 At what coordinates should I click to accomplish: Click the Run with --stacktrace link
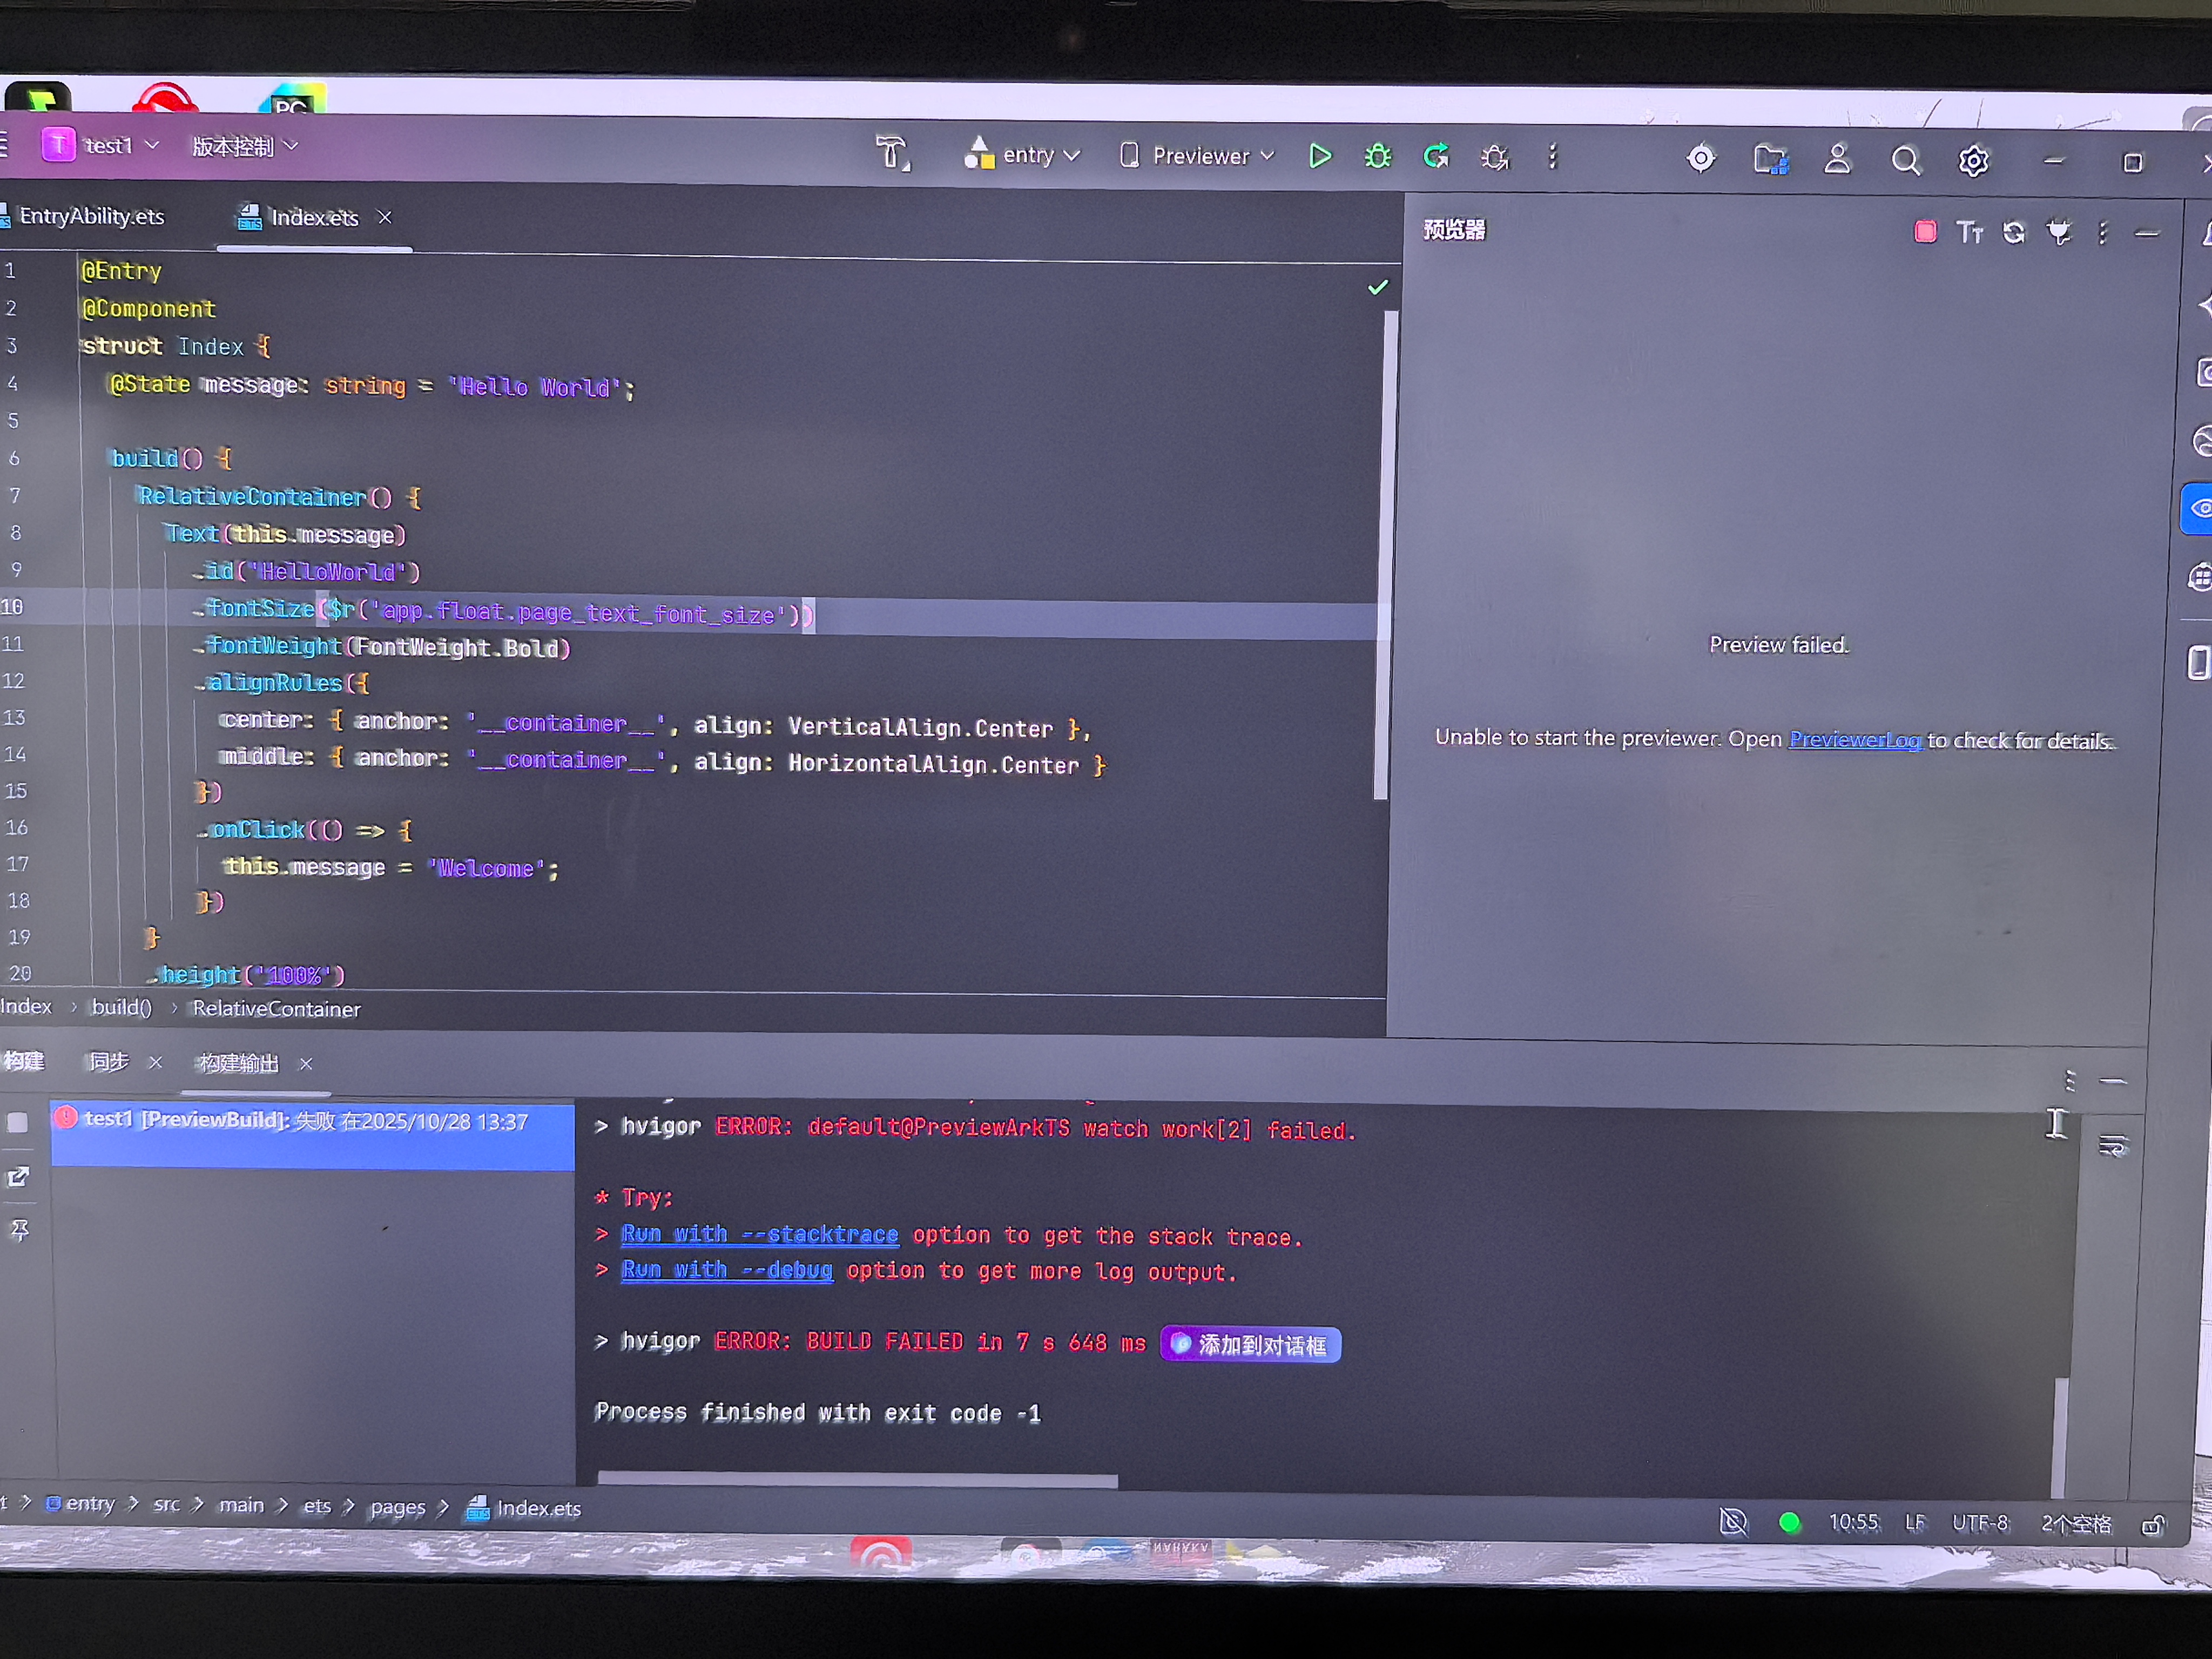(x=759, y=1234)
